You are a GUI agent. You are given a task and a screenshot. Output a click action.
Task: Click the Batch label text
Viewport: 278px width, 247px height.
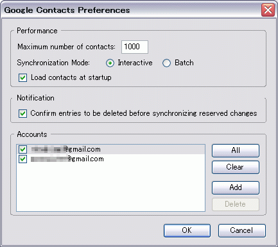(184, 63)
